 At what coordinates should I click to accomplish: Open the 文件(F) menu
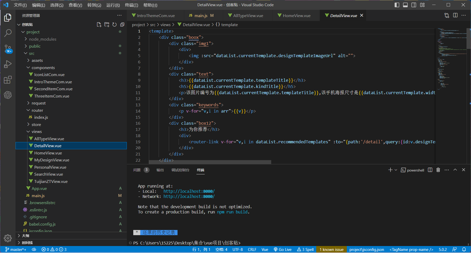pos(20,5)
